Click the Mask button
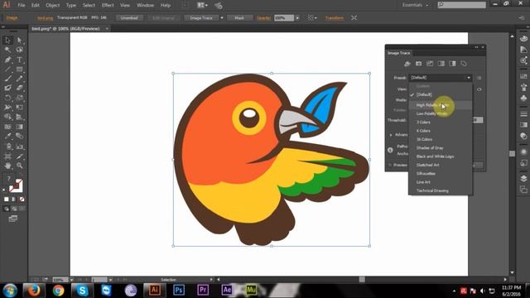 (x=239, y=17)
